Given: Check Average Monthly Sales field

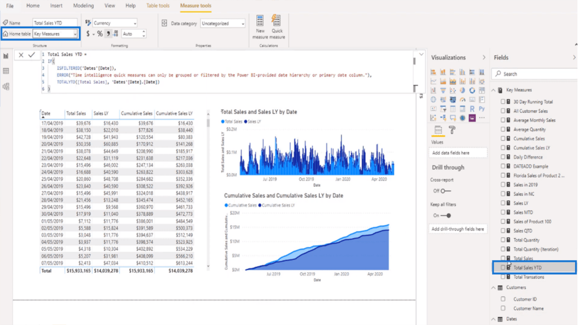Looking at the screenshot, I should pyautogui.click(x=503, y=120).
